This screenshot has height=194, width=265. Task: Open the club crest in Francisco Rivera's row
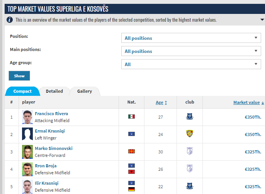190,117
